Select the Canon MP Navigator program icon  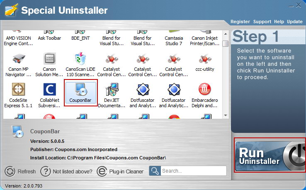pyautogui.click(x=18, y=58)
